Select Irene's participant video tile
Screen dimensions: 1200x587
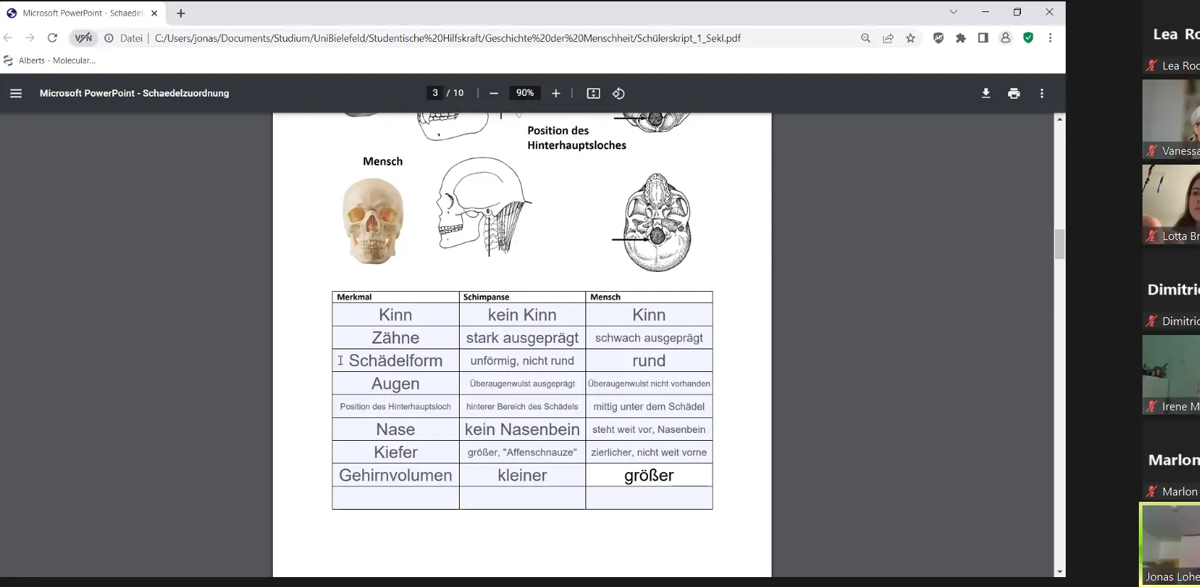click(1171, 374)
